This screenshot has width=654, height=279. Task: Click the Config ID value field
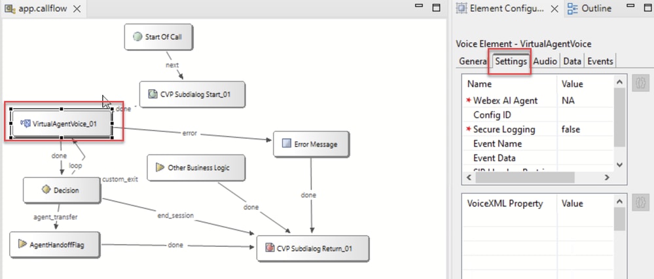(586, 115)
